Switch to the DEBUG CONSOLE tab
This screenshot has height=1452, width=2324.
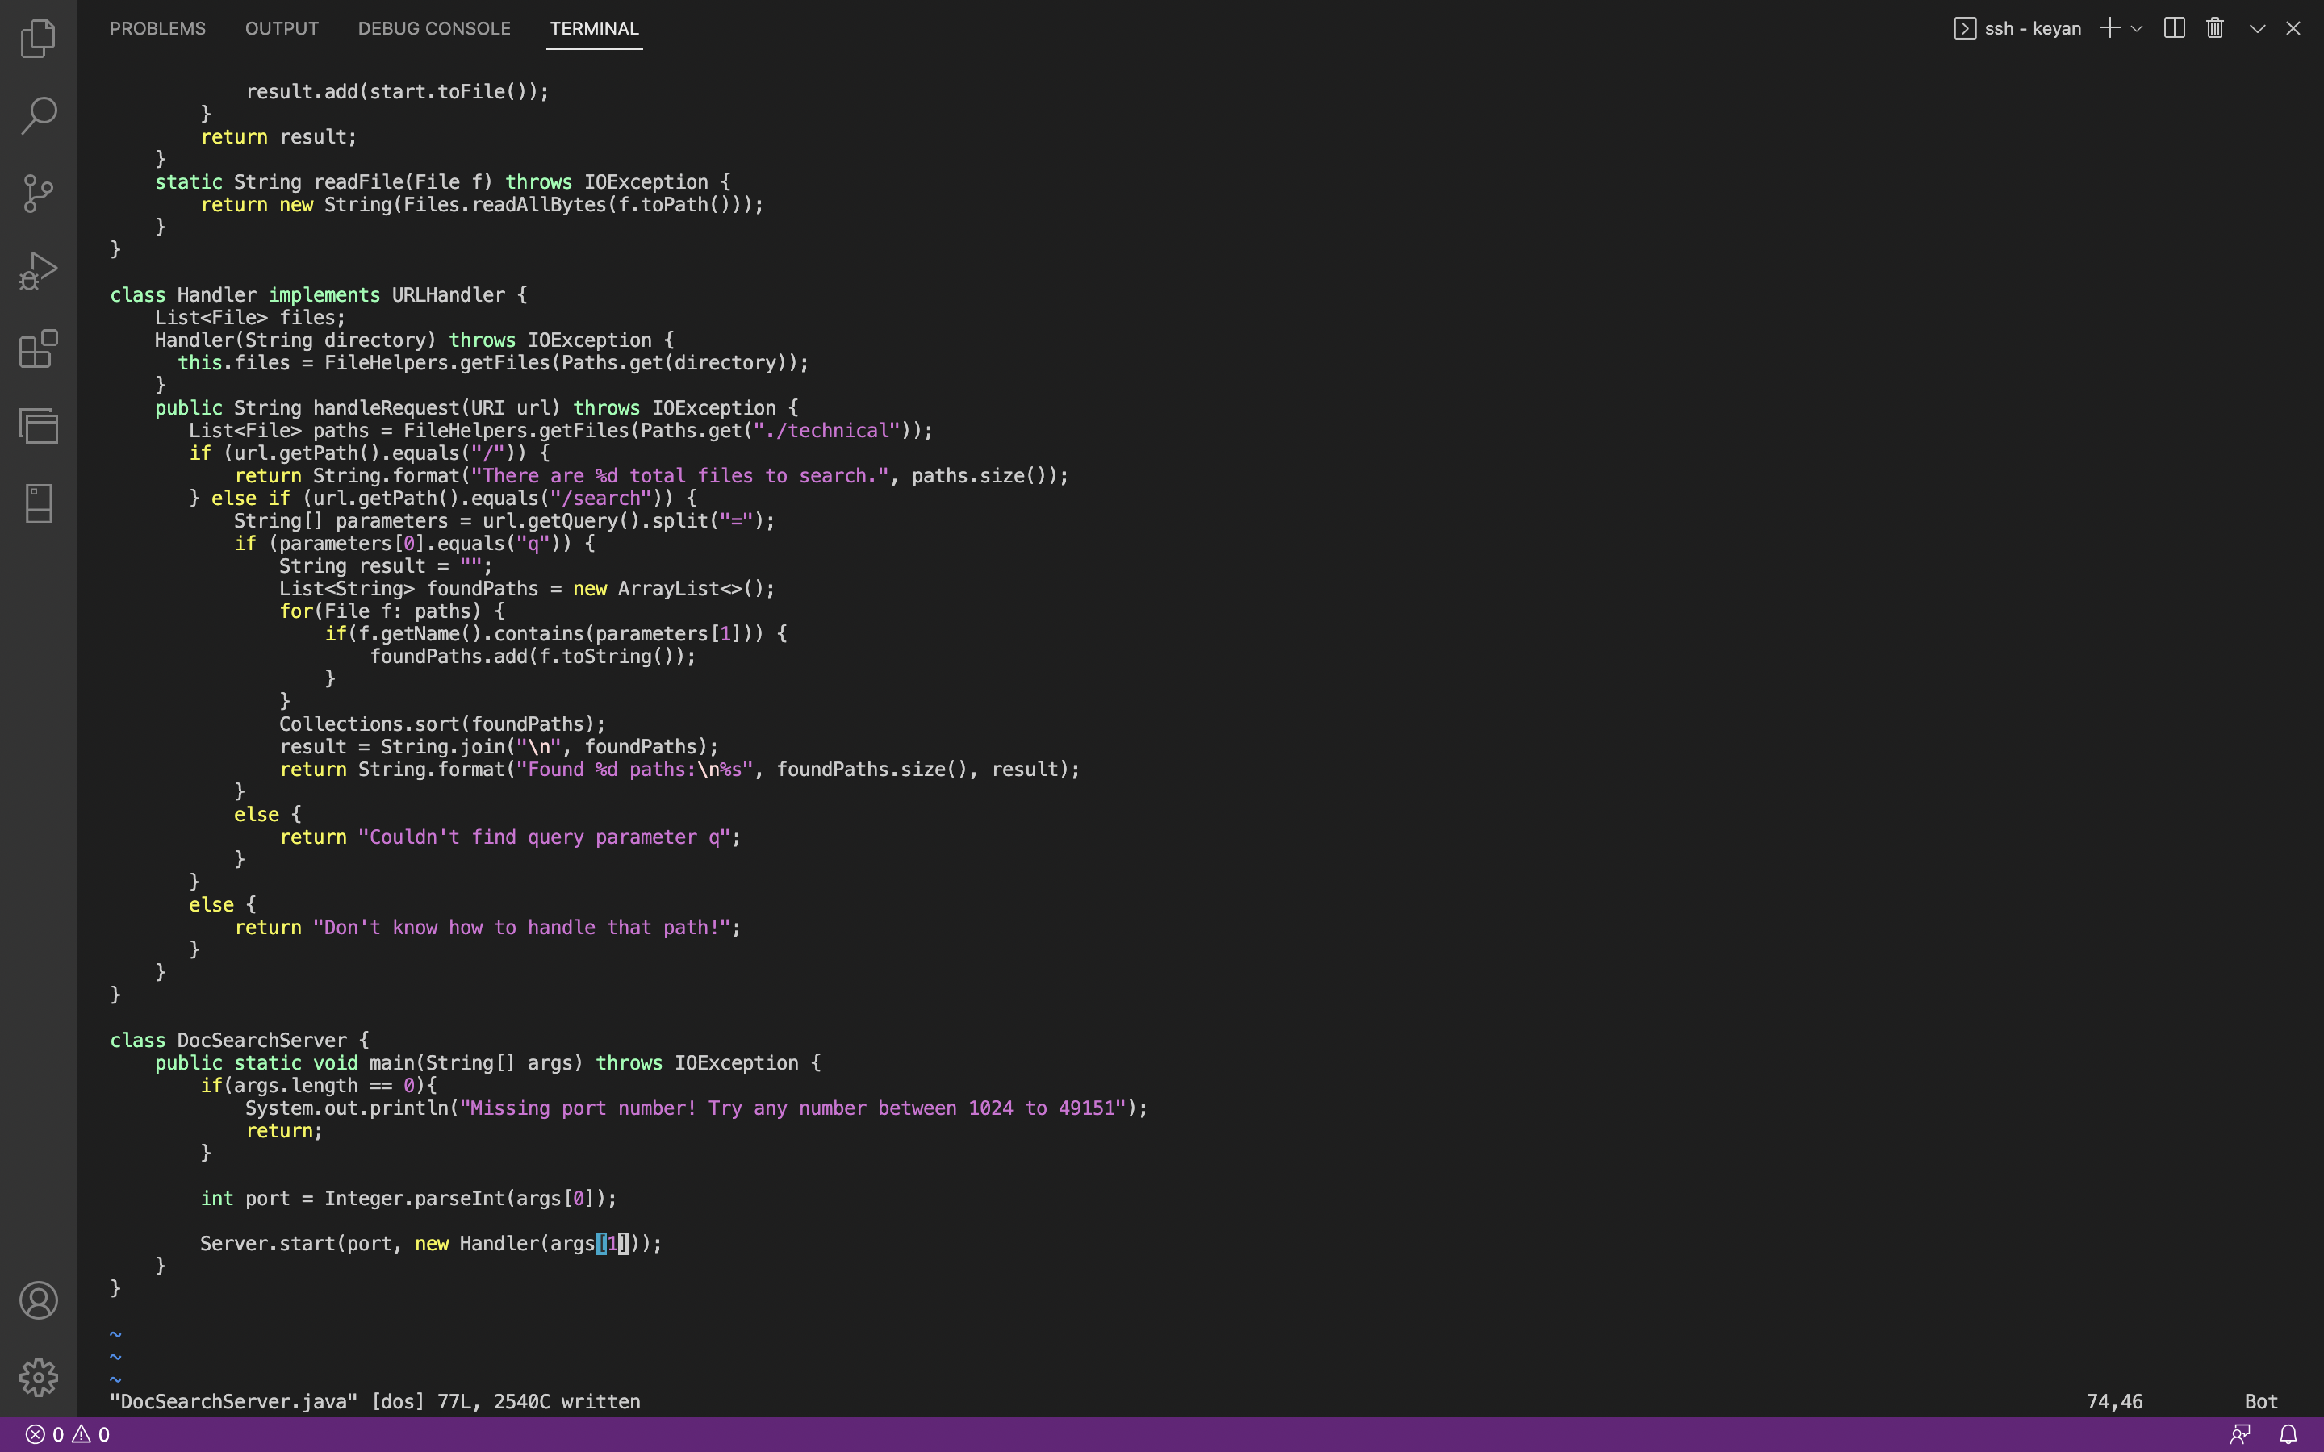[x=434, y=29]
